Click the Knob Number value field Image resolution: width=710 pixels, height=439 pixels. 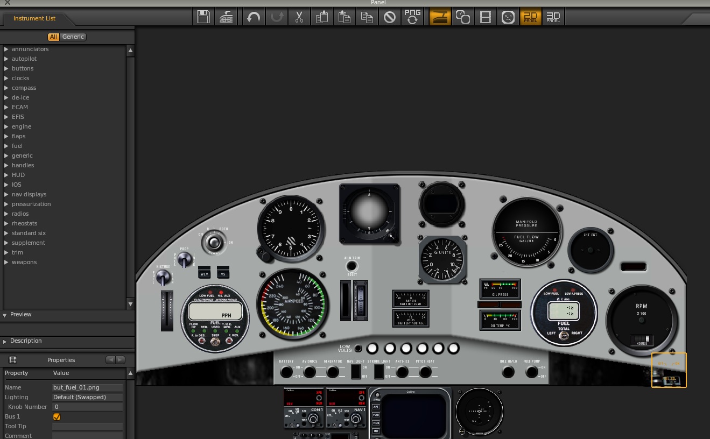click(87, 407)
